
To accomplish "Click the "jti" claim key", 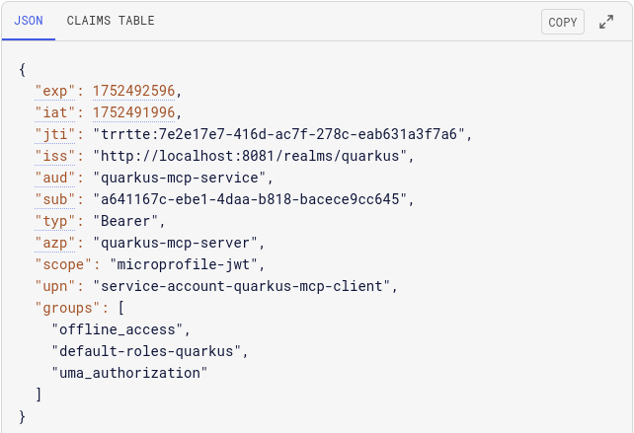I will coord(55,134).
